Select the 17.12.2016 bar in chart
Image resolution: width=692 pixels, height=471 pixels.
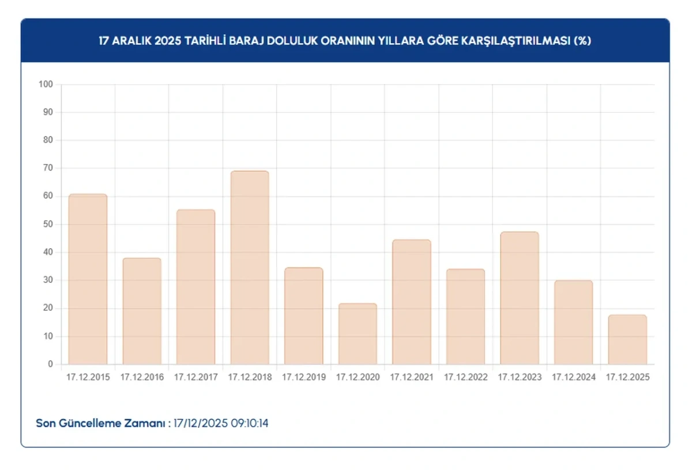pyautogui.click(x=142, y=311)
